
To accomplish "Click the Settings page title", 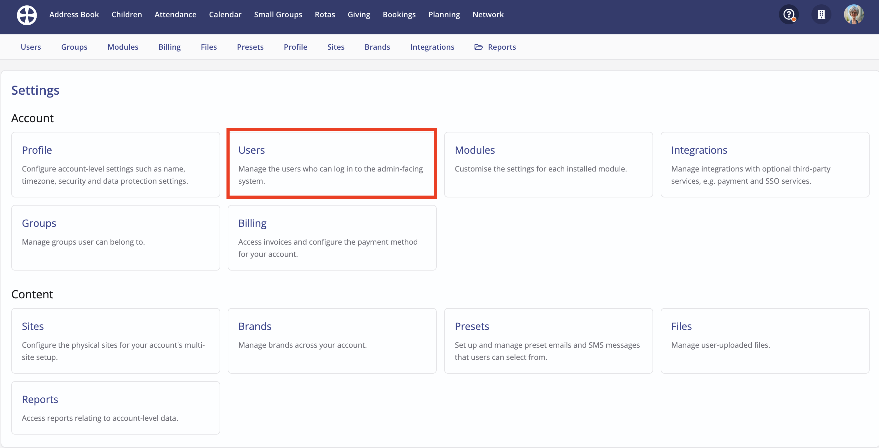I will [35, 90].
